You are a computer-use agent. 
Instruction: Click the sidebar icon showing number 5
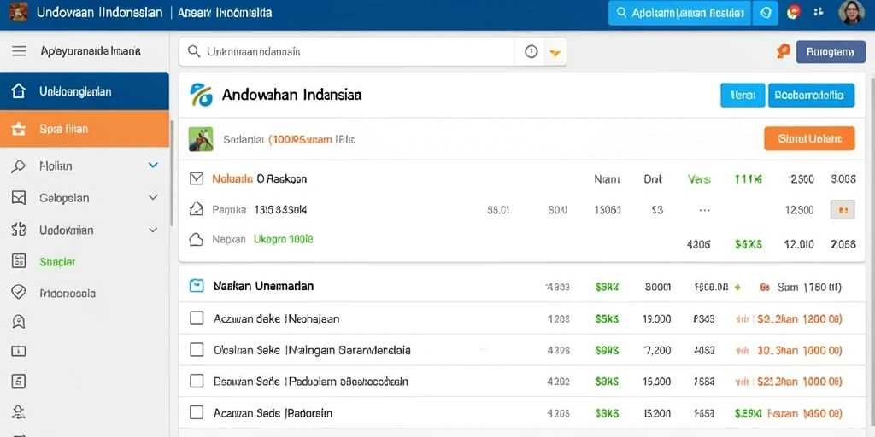tap(19, 382)
